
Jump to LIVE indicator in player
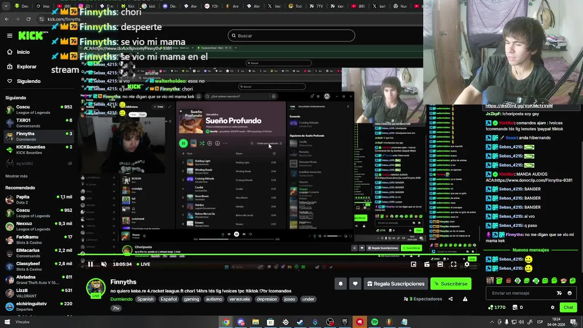(143, 264)
